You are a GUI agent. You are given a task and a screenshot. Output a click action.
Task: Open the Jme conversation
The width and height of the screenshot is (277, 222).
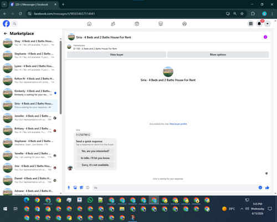click(29, 168)
